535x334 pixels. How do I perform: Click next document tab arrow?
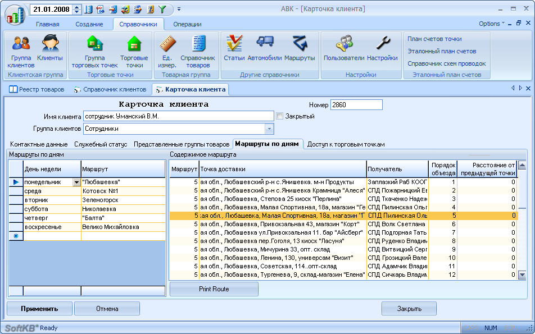(520, 88)
